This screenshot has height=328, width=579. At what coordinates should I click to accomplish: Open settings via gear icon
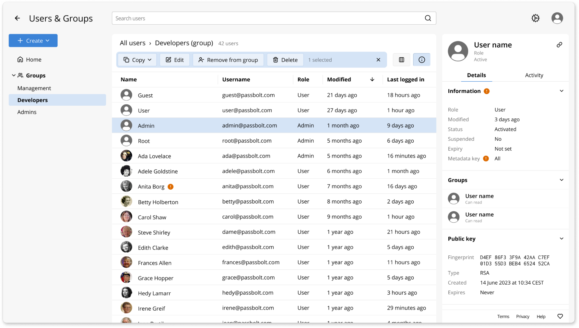(x=535, y=18)
